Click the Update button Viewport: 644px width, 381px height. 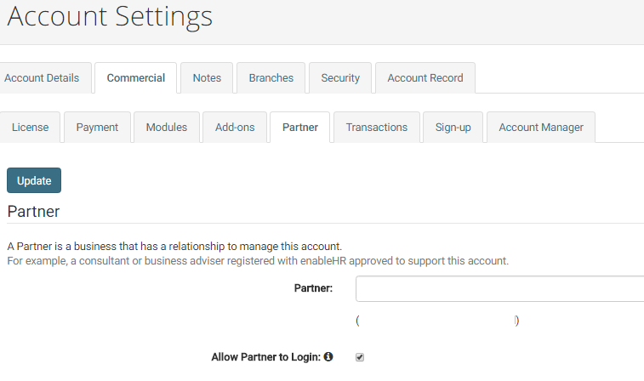pos(34,180)
